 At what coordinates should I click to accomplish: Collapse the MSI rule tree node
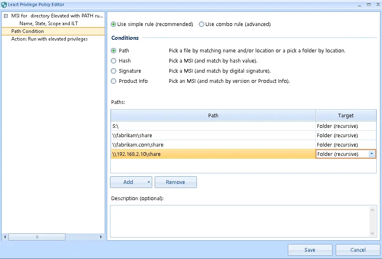pyautogui.click(x=5, y=16)
